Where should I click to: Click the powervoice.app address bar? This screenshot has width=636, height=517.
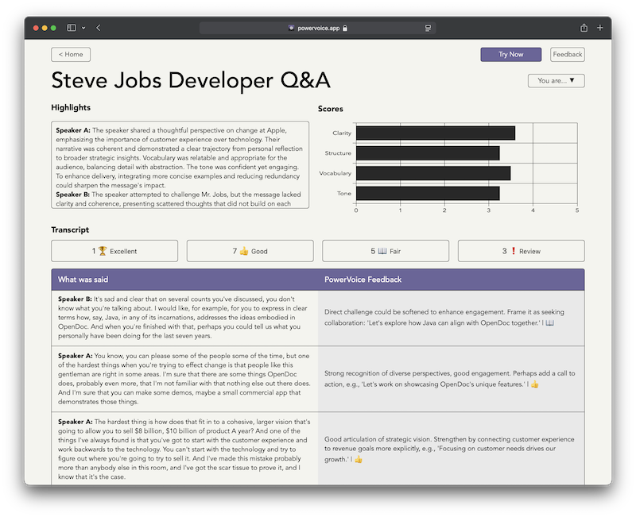click(x=317, y=28)
